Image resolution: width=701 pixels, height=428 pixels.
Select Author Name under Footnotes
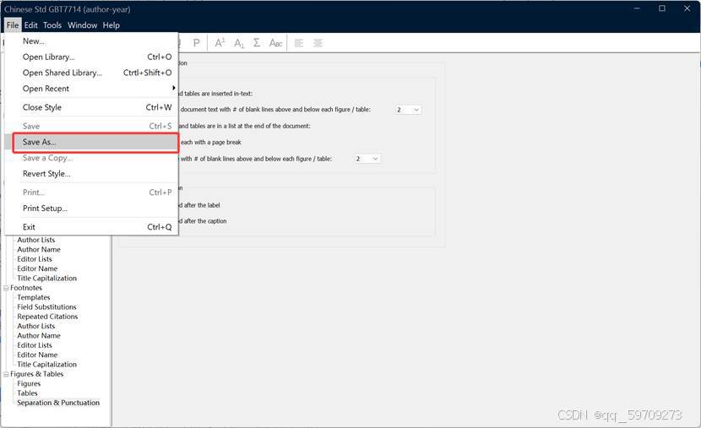(39, 335)
